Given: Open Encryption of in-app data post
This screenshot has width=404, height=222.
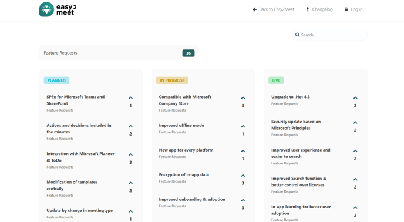Looking at the screenshot, I should [x=184, y=174].
